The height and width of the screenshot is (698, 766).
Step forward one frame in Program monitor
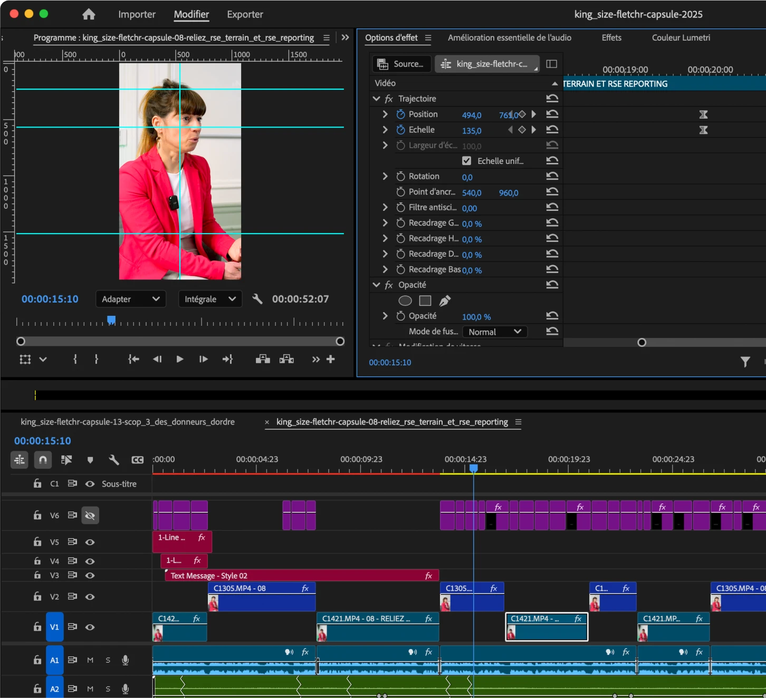(x=204, y=359)
